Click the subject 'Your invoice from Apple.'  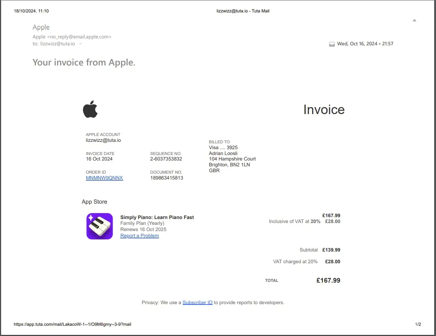84,62
